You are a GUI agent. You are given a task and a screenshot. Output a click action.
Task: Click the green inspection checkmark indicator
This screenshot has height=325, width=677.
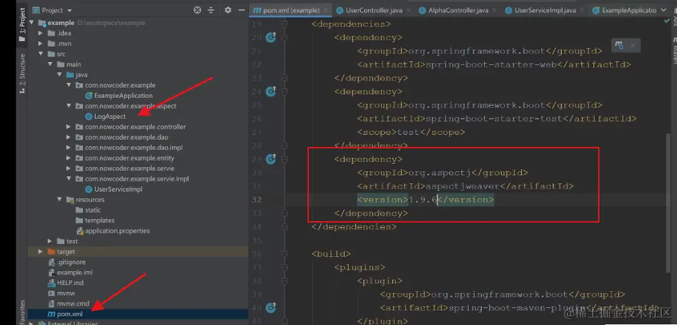pyautogui.click(x=668, y=20)
